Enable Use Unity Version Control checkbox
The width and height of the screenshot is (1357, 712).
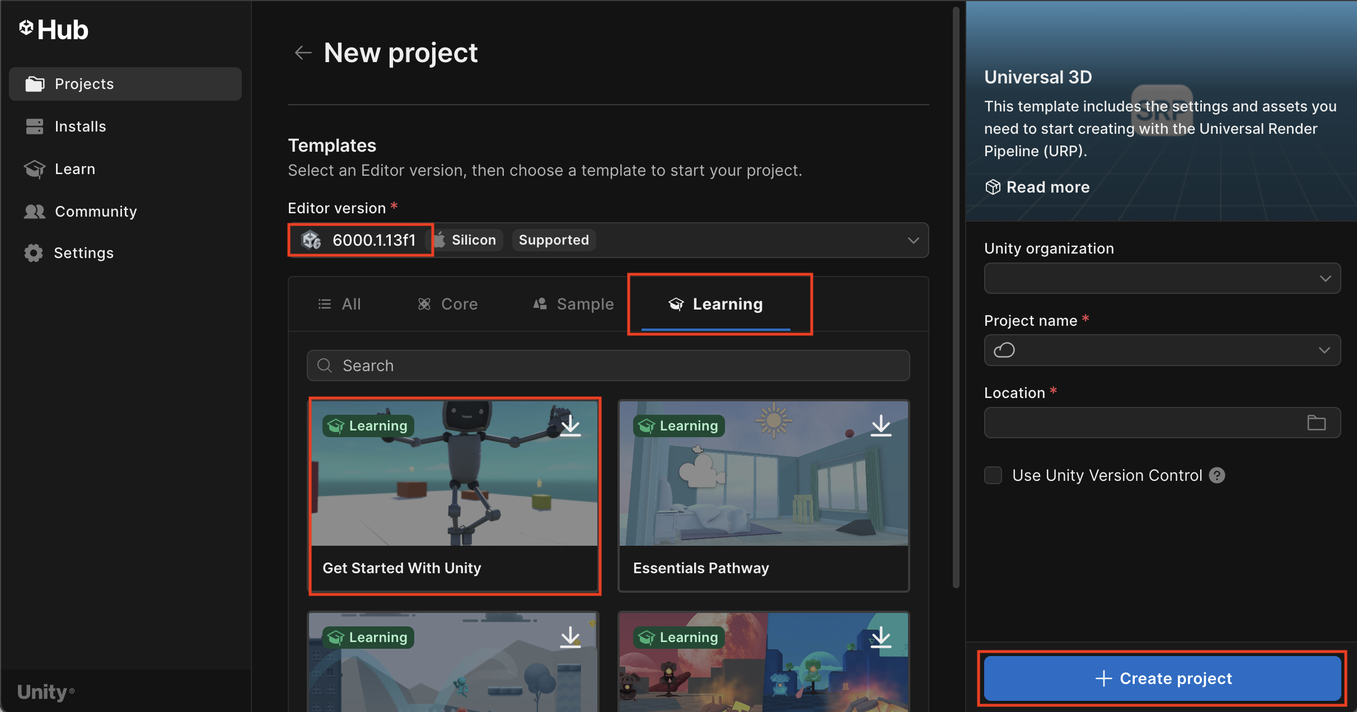point(993,475)
